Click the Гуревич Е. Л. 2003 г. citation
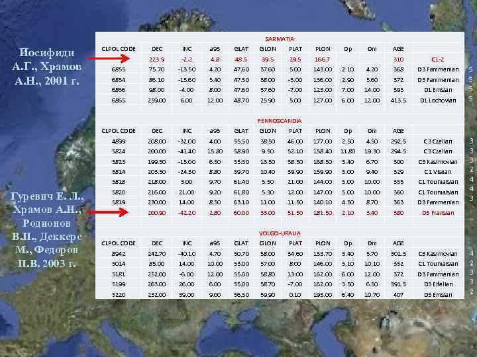 coord(46,229)
